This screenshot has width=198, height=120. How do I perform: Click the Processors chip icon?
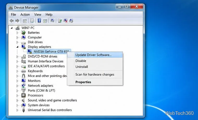coord(23,95)
